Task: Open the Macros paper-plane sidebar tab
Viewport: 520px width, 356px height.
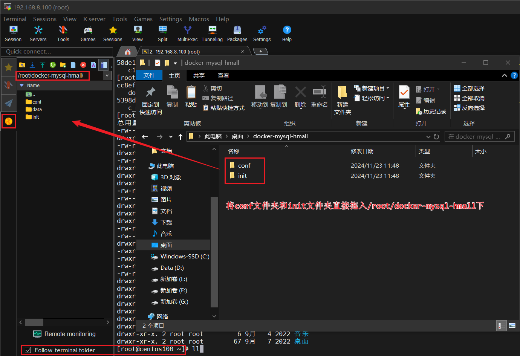Action: click(x=8, y=103)
